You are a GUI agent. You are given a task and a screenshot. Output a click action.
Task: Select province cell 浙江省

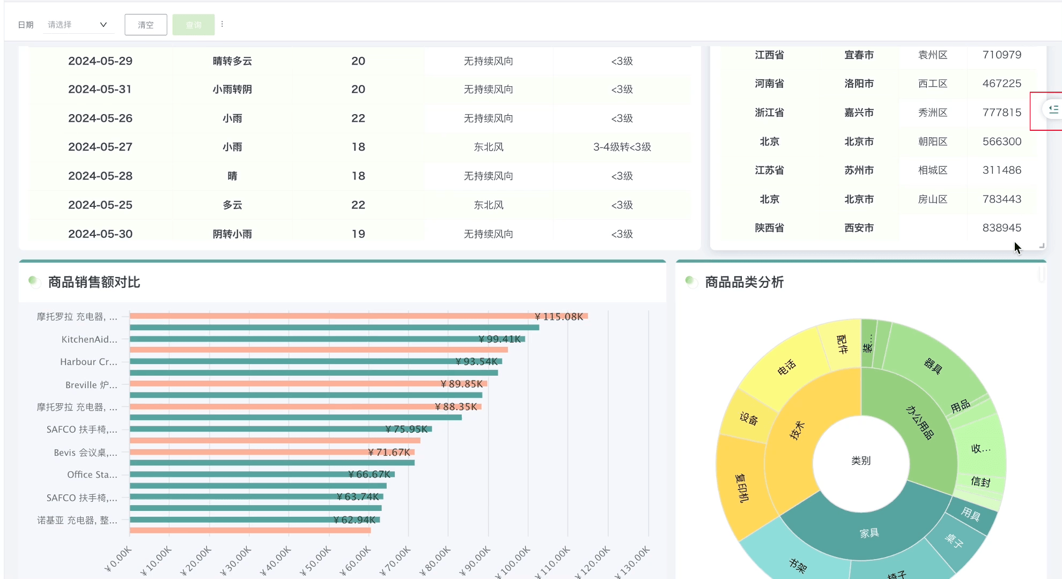point(770,113)
